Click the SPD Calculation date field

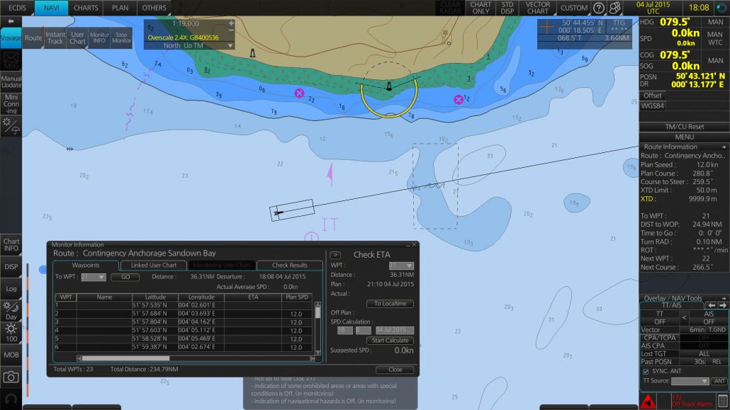tap(394, 330)
